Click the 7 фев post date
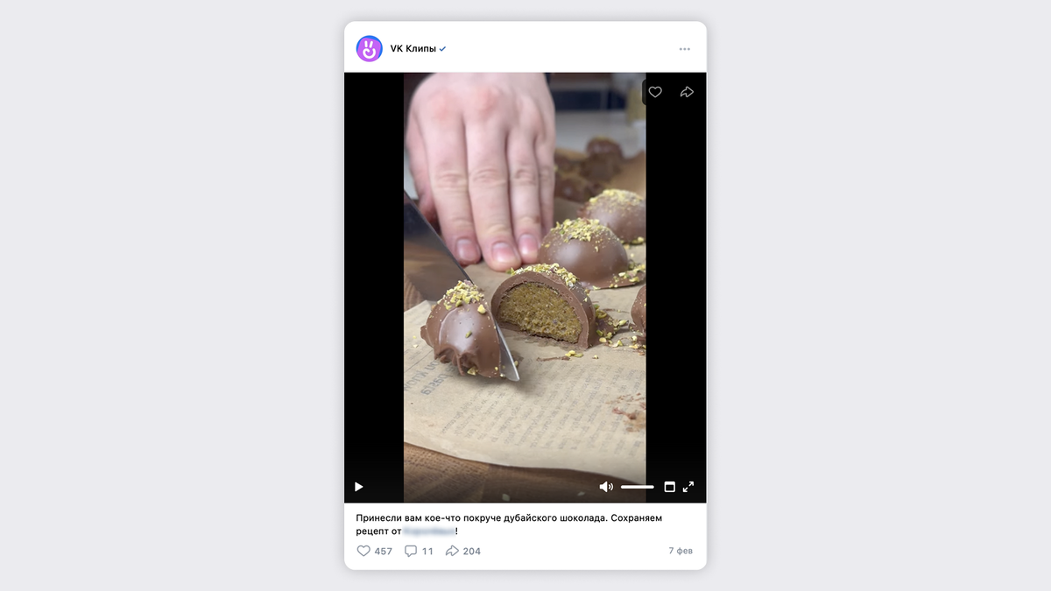This screenshot has width=1051, height=591. click(x=681, y=551)
